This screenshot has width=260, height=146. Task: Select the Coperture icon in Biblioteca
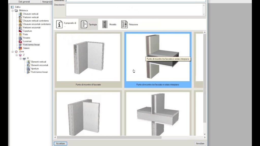[21, 31]
